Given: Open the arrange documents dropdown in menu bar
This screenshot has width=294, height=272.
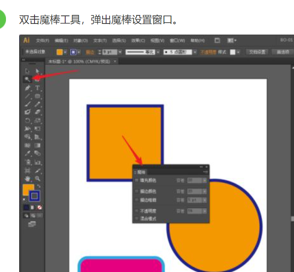Looking at the screenshot, I should coord(232,41).
